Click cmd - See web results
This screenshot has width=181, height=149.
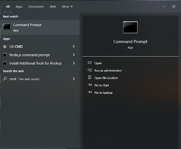coord(24,79)
